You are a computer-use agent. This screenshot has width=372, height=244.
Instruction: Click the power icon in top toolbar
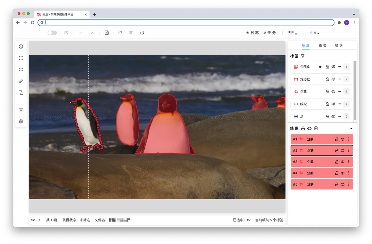(142, 33)
